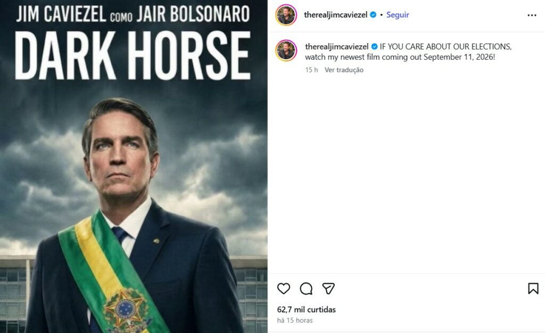The height and width of the screenshot is (333, 545).
Task: Click the profile avatar beside the caption
Action: click(286, 50)
